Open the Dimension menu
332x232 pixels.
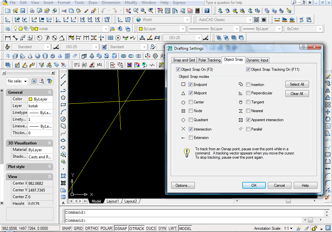(x=111, y=3)
